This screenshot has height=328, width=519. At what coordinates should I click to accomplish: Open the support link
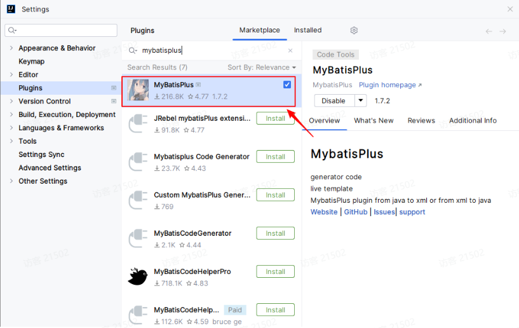point(412,212)
